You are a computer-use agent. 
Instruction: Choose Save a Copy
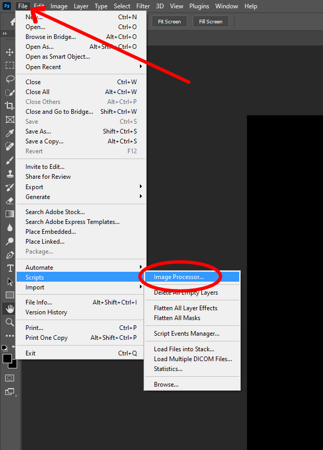(x=81, y=141)
